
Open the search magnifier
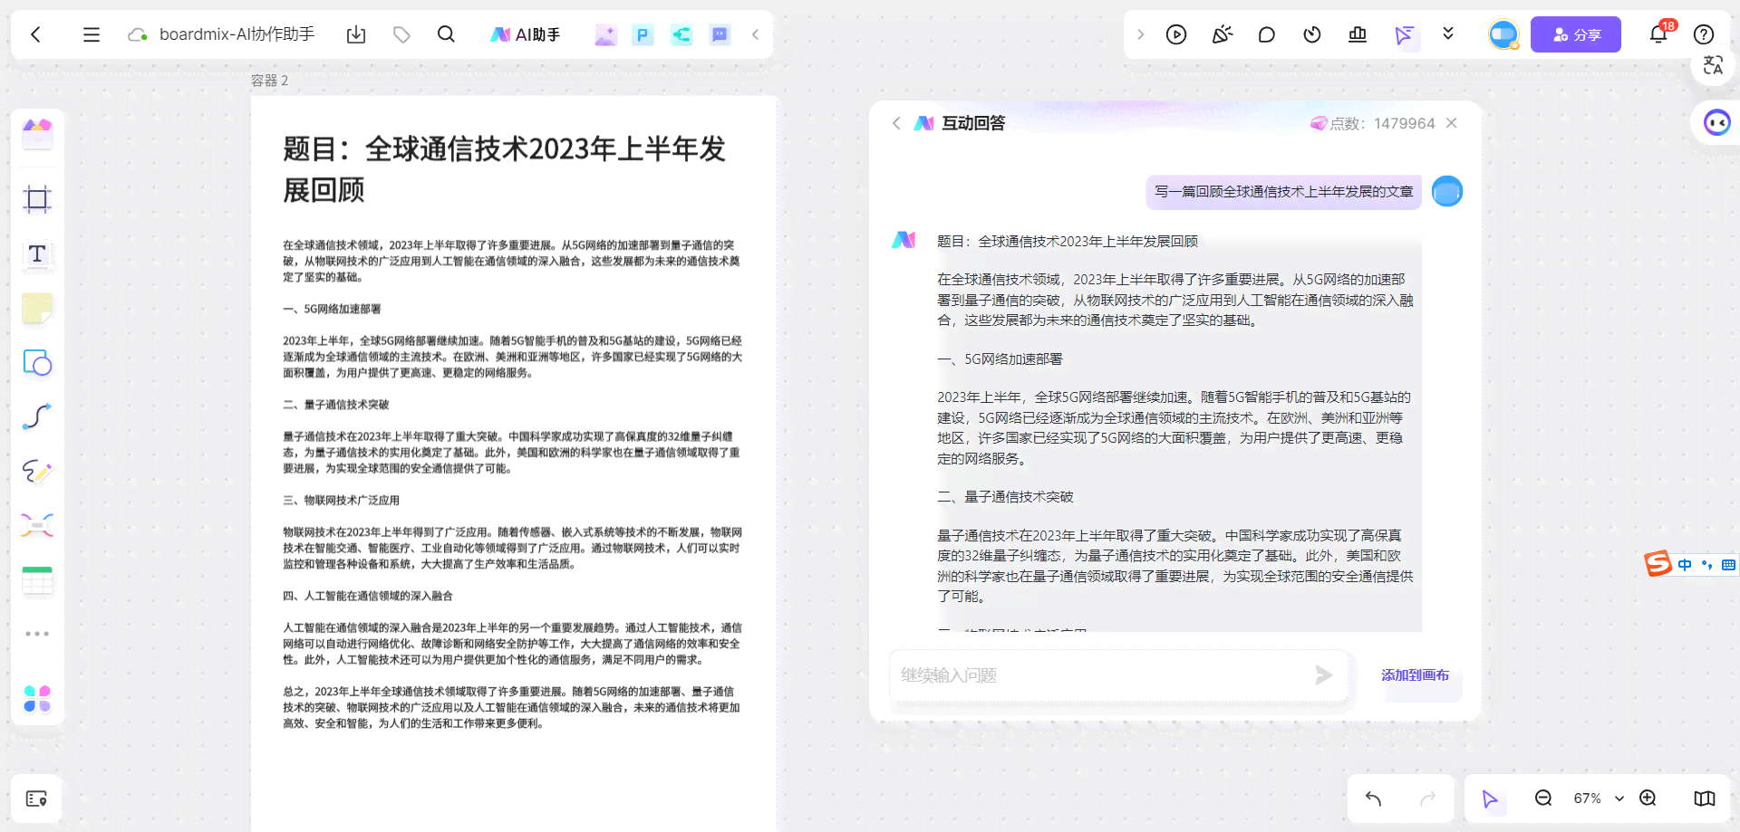tap(446, 34)
